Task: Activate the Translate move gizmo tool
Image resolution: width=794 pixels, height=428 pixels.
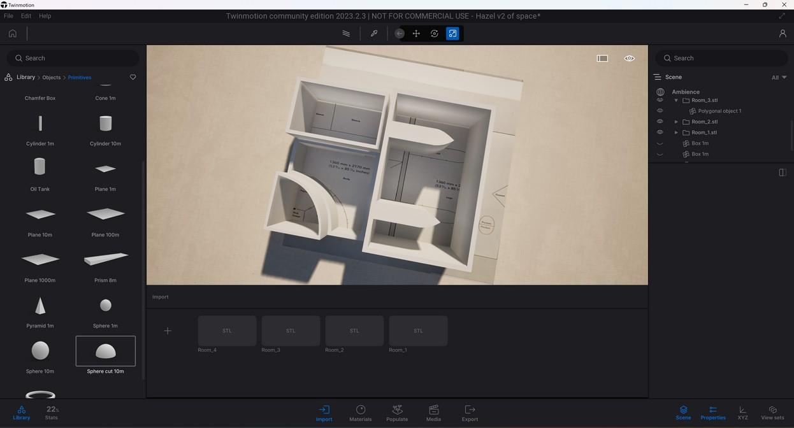Action: click(416, 34)
